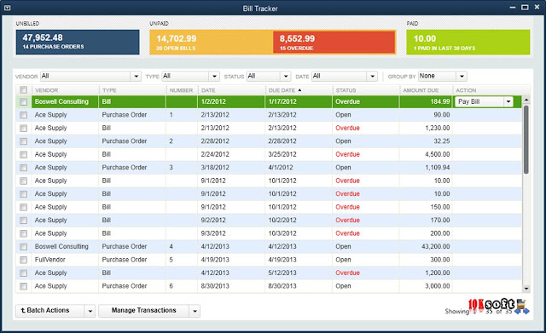
Task: Expand the Batch Actions dropdown arrow
Action: (x=90, y=311)
